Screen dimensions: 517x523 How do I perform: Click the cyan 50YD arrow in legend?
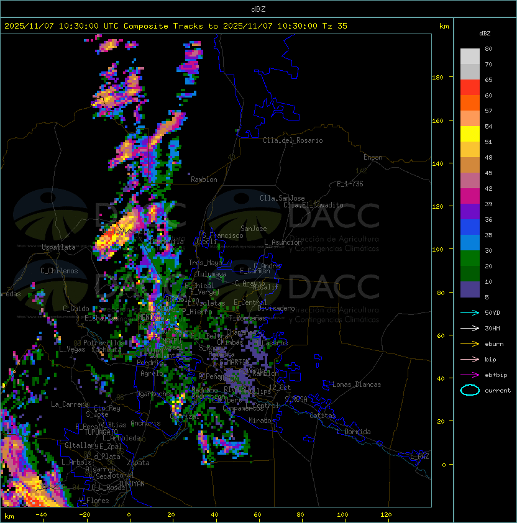tap(470, 312)
